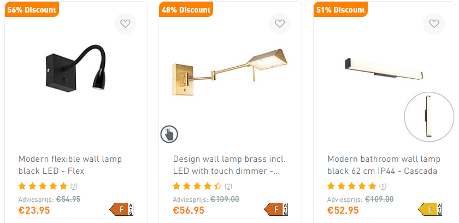The image size is (459, 223).
Task: Click the €52.95 price on the Cascada lamp
Action: click(x=343, y=210)
